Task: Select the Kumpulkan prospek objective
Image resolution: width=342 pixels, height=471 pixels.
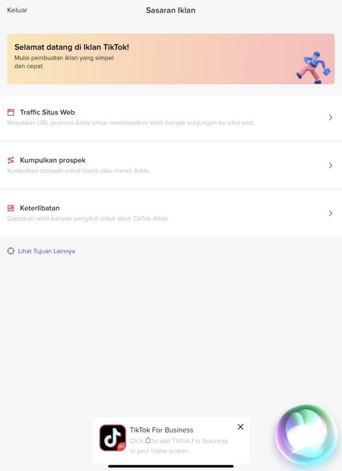Action: 171,165
